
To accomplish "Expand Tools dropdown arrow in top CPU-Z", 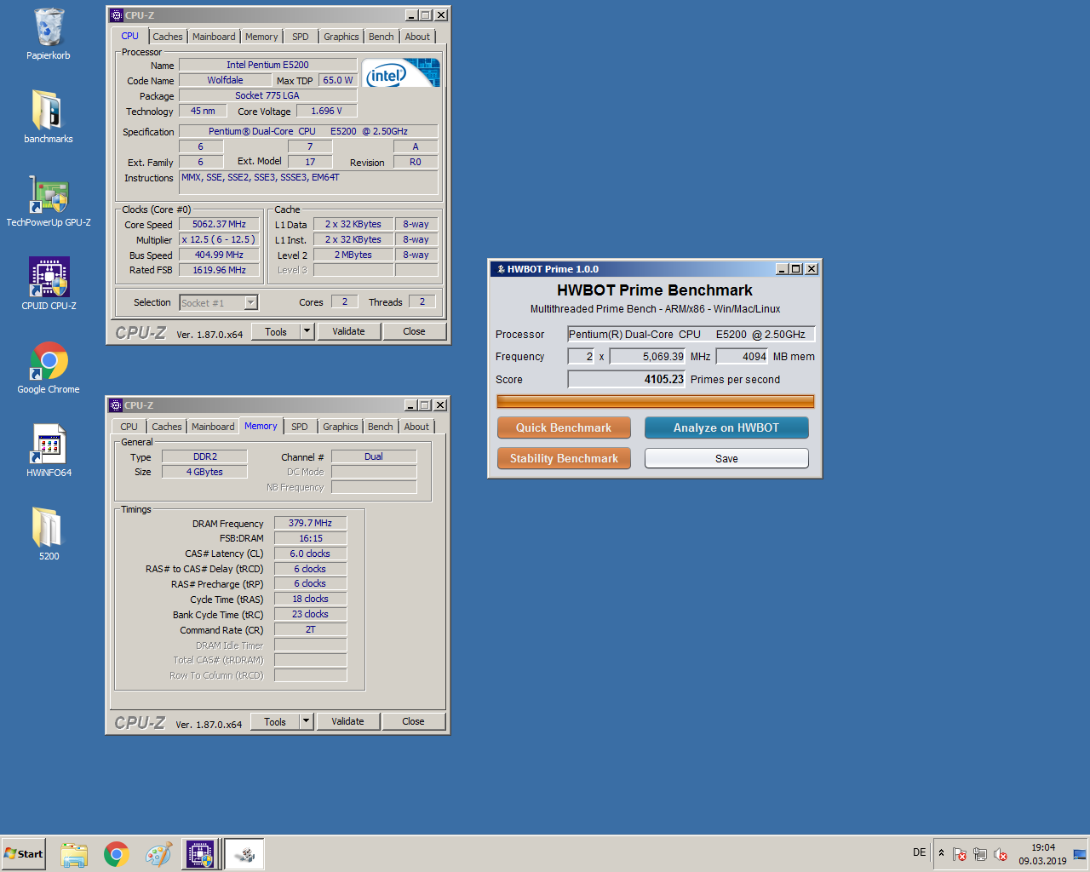I will [x=307, y=332].
